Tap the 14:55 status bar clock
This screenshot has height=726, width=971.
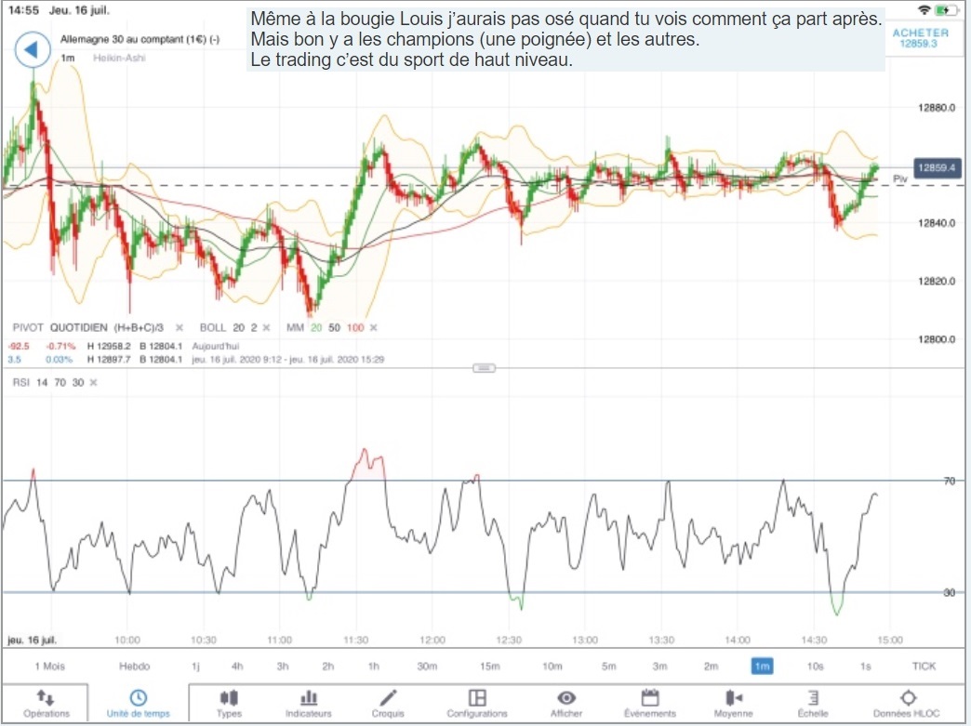(x=23, y=10)
